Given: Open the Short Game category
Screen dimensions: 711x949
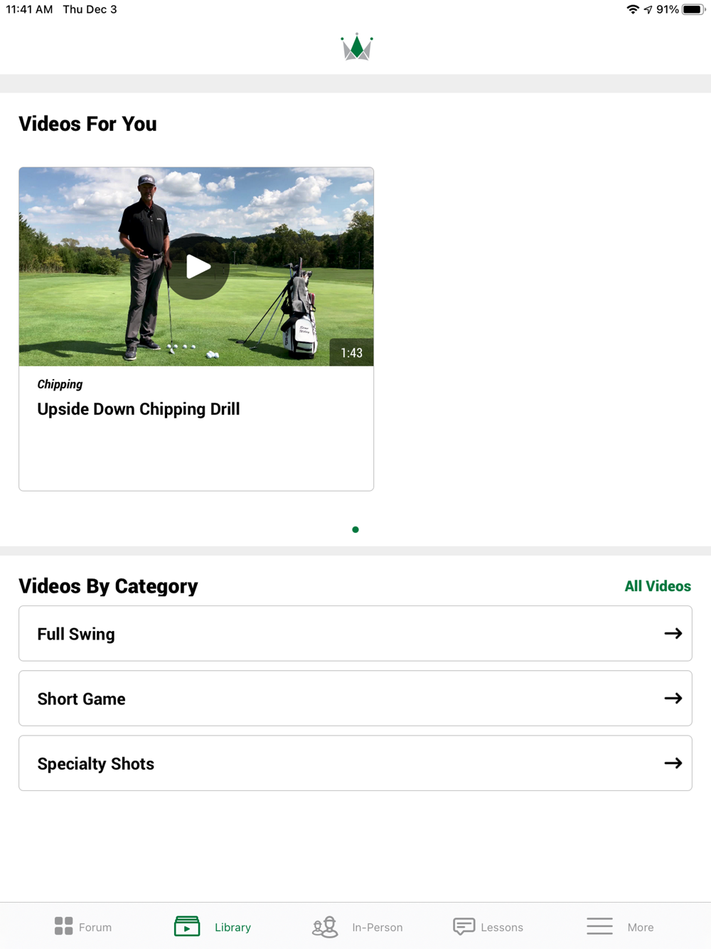Looking at the screenshot, I should [x=355, y=698].
